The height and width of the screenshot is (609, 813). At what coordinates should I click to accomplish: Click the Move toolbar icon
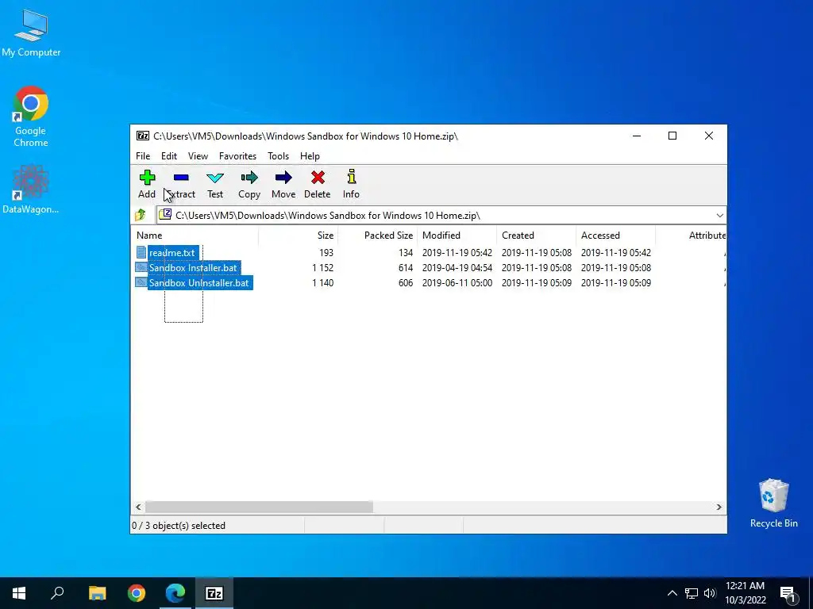(283, 178)
